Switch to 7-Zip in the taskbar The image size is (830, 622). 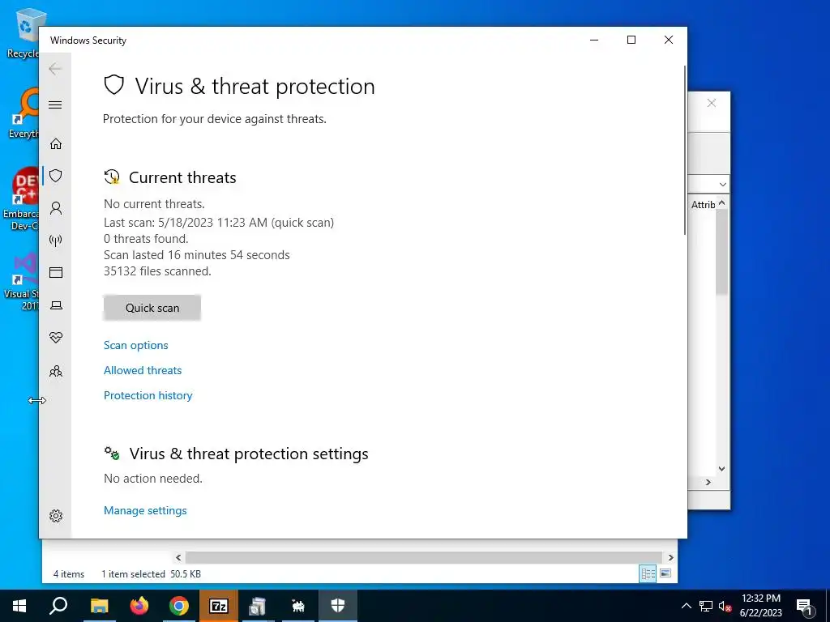(x=219, y=606)
